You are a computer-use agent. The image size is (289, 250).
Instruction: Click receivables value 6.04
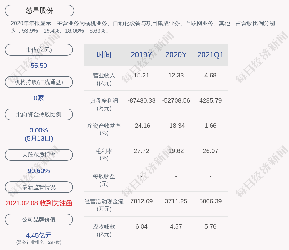[x=141, y=226]
